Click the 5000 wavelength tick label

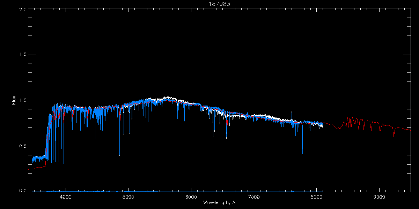coord(129,197)
